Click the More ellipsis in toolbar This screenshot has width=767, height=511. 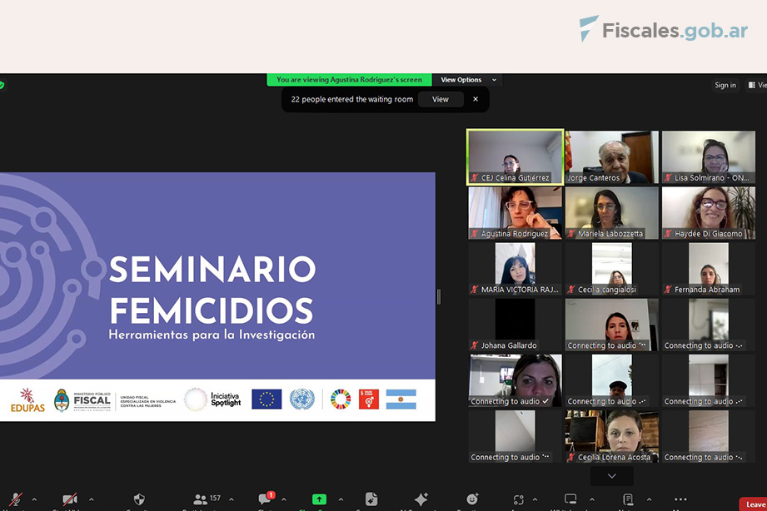pos(680,499)
